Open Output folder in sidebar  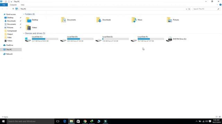pos(10,34)
